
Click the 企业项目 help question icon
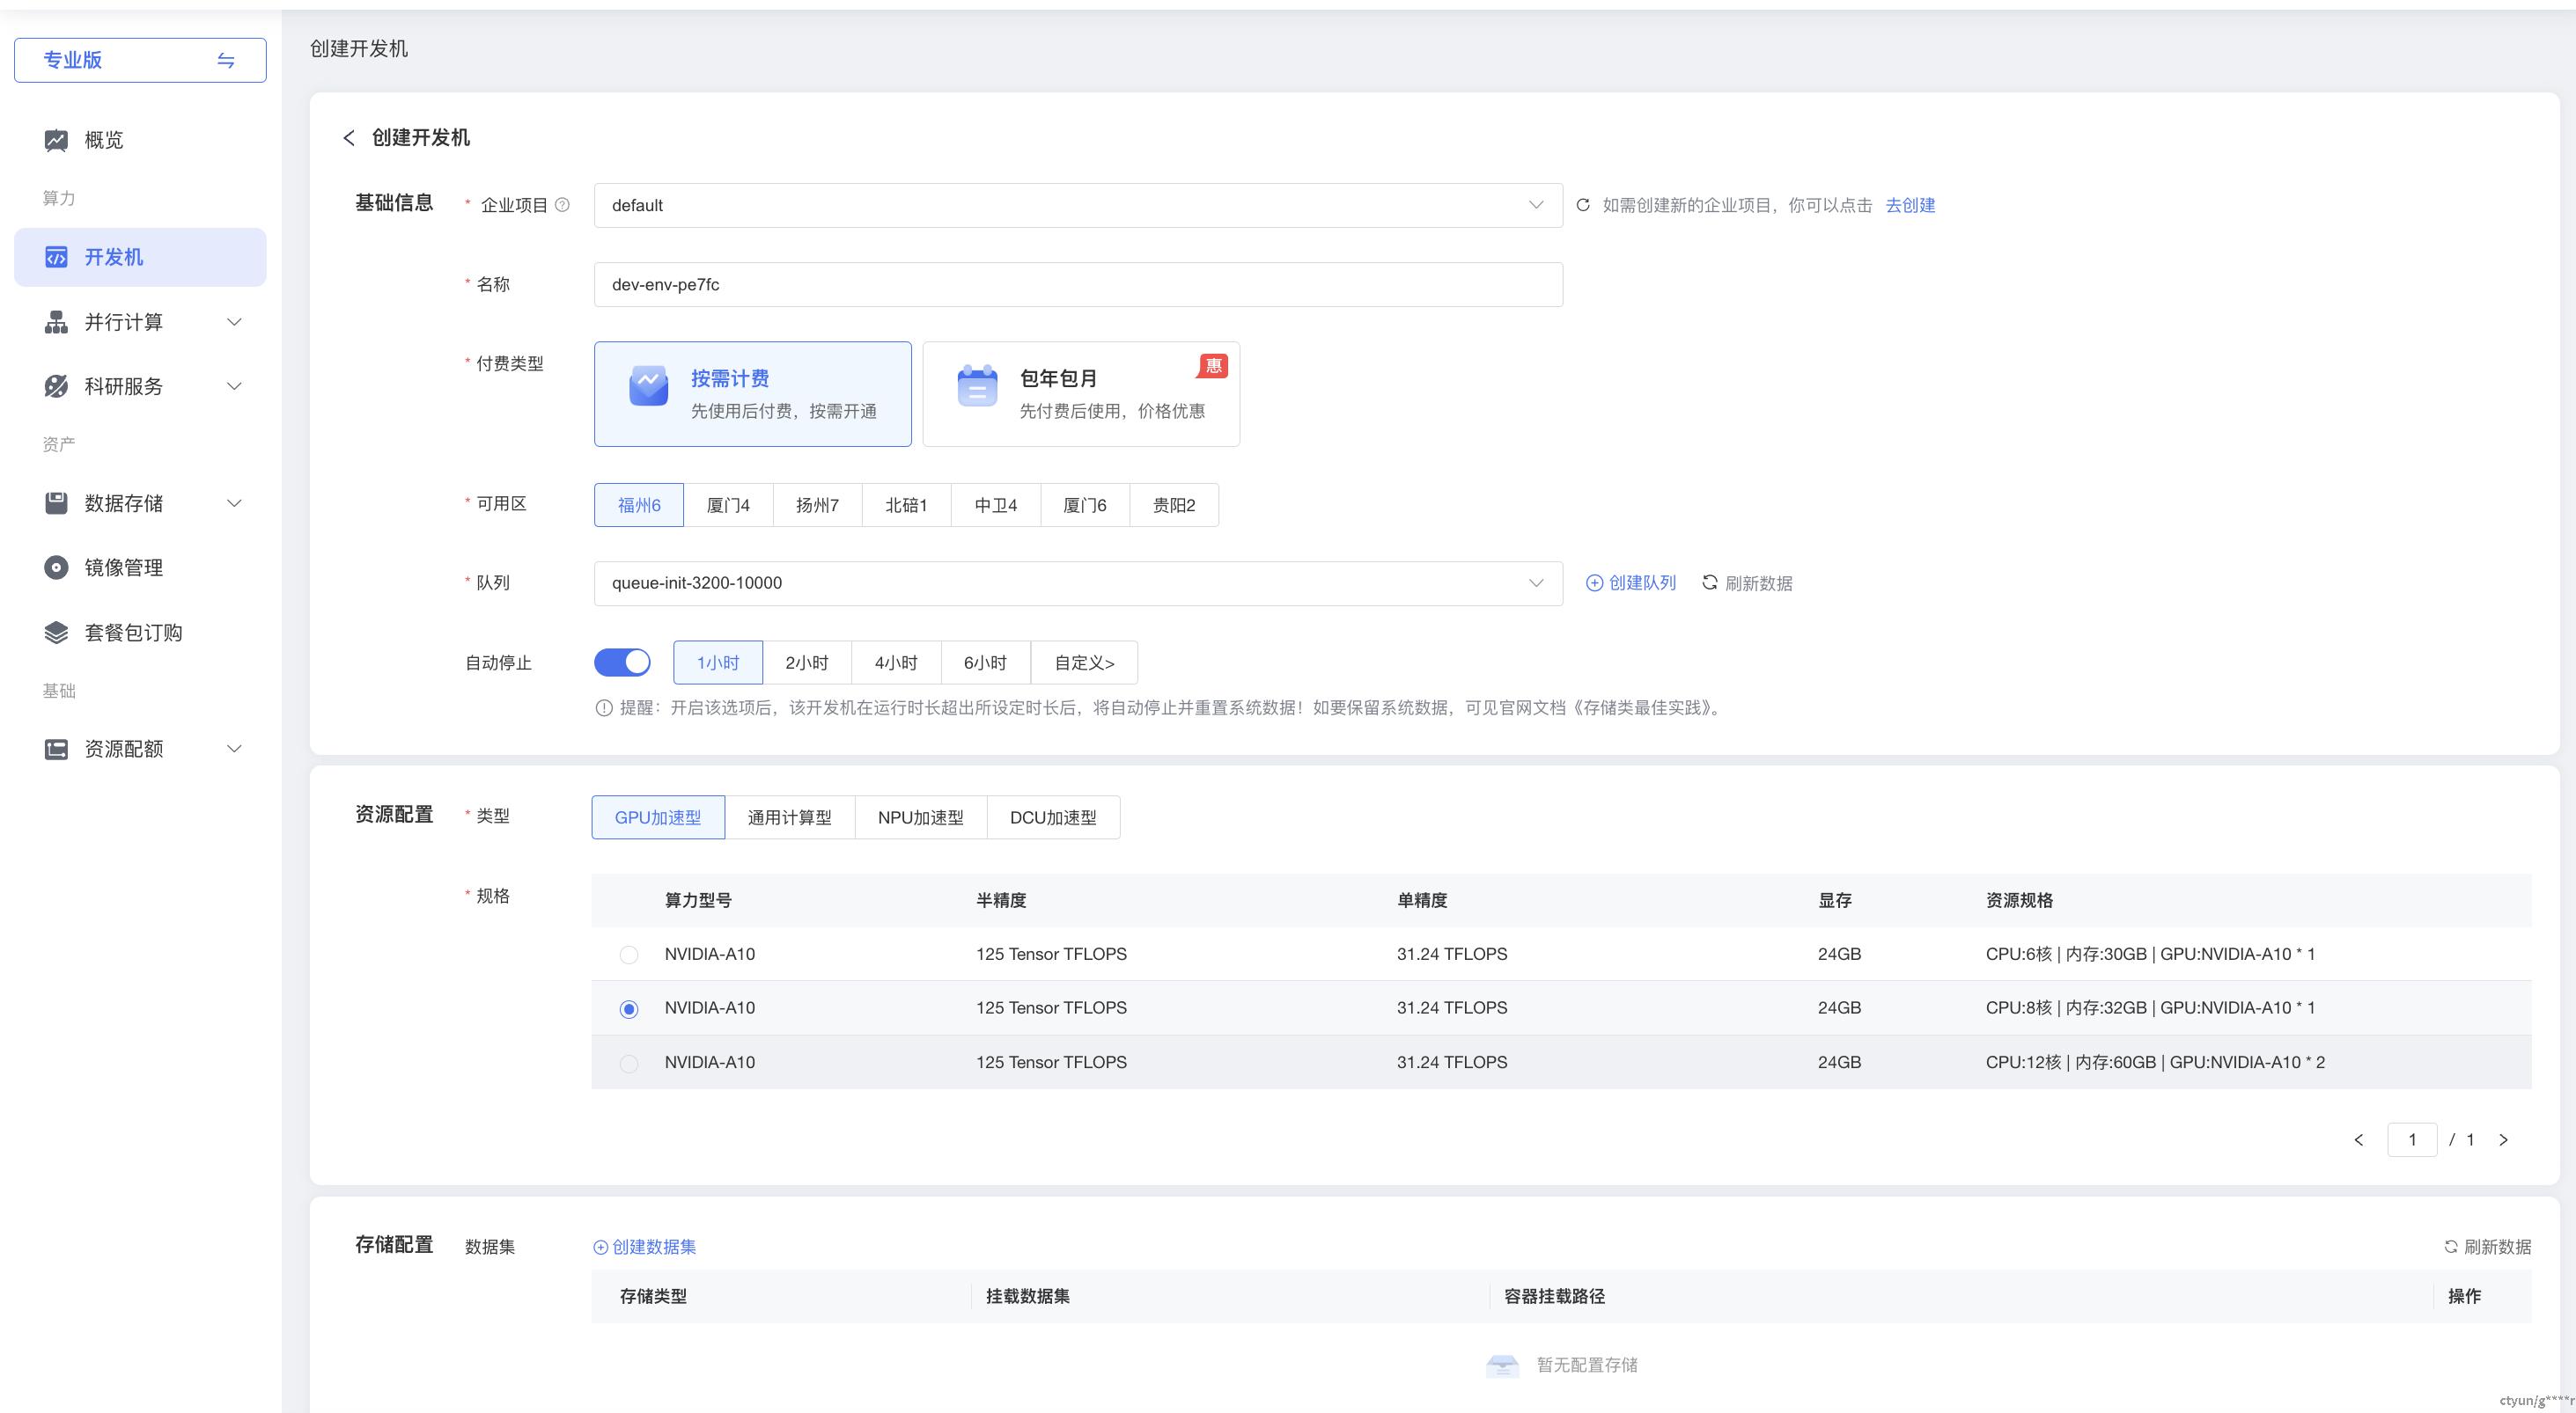(562, 205)
